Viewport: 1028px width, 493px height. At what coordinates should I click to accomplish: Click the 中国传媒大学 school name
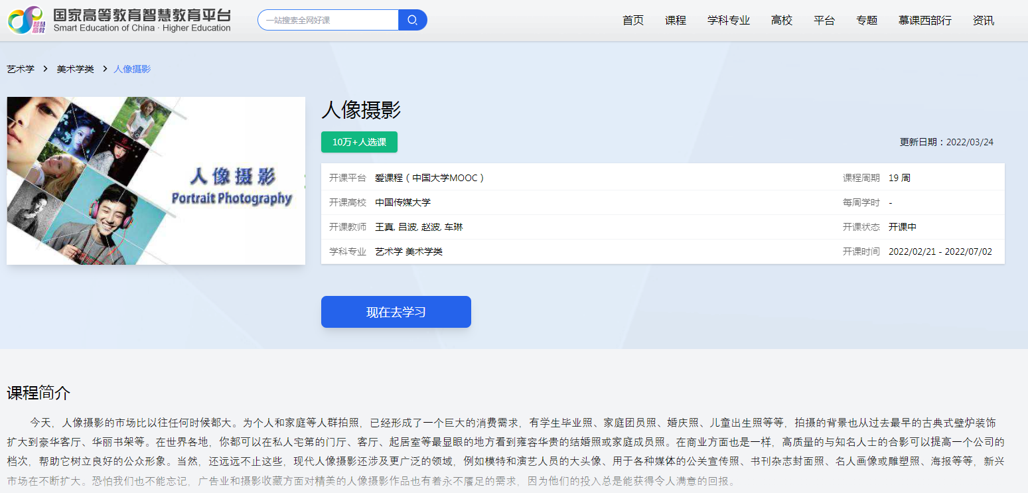[402, 202]
